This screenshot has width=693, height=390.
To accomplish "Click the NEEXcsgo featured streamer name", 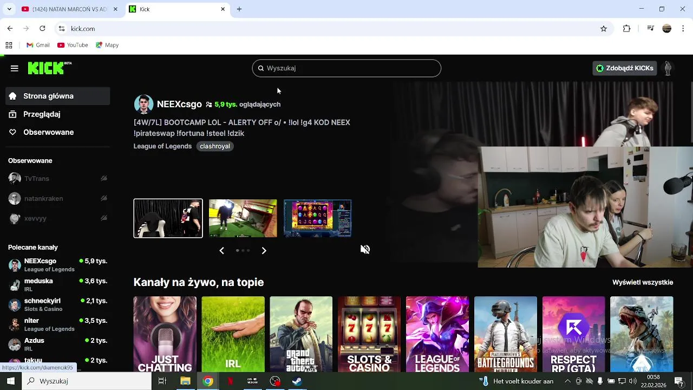I will coord(179,105).
